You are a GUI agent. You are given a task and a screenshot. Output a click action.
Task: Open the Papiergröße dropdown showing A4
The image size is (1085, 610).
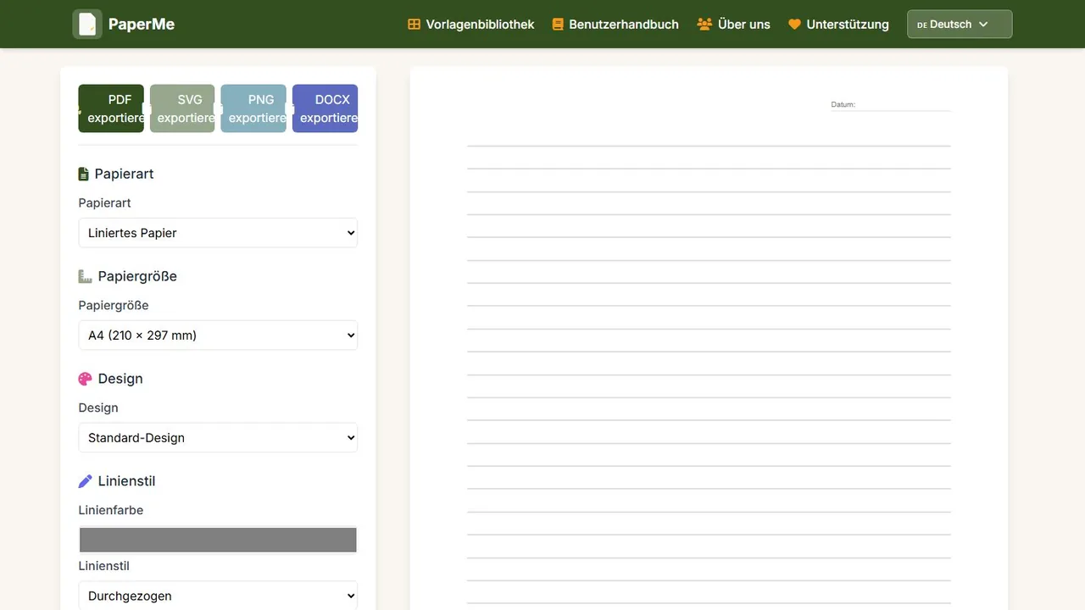click(218, 335)
